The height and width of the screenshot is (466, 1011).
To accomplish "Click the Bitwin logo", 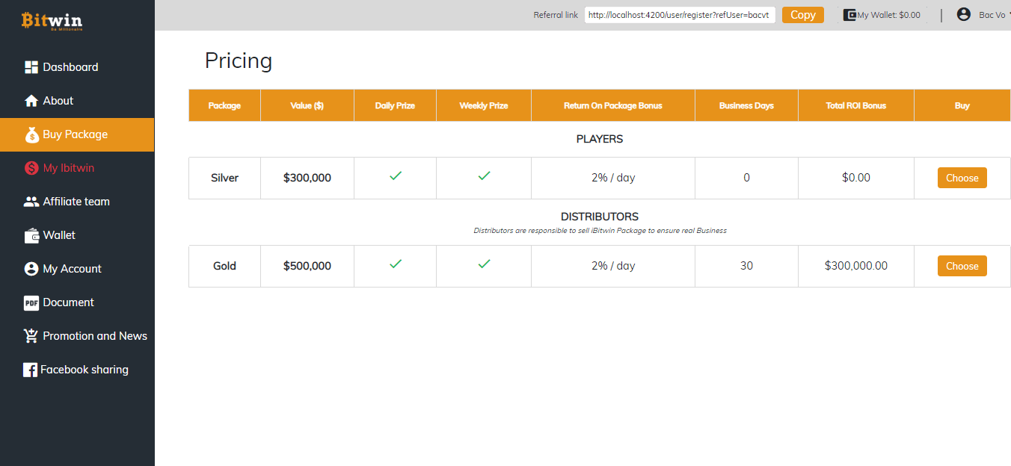I will point(52,20).
